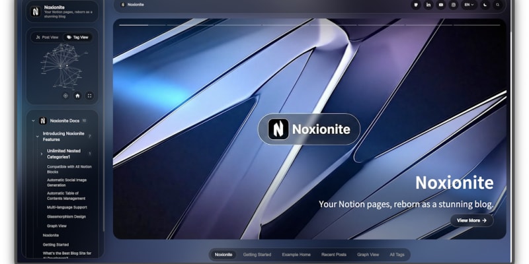Open the EN language dropdown
The height and width of the screenshot is (264, 529).
coord(469,5)
